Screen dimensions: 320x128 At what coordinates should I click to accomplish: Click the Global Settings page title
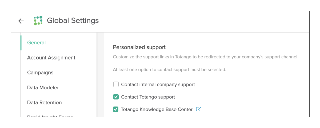(x=73, y=21)
